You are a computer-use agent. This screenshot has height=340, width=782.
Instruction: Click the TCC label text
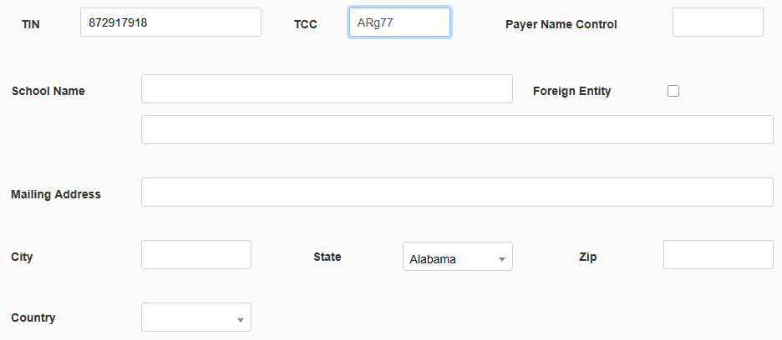point(306,24)
